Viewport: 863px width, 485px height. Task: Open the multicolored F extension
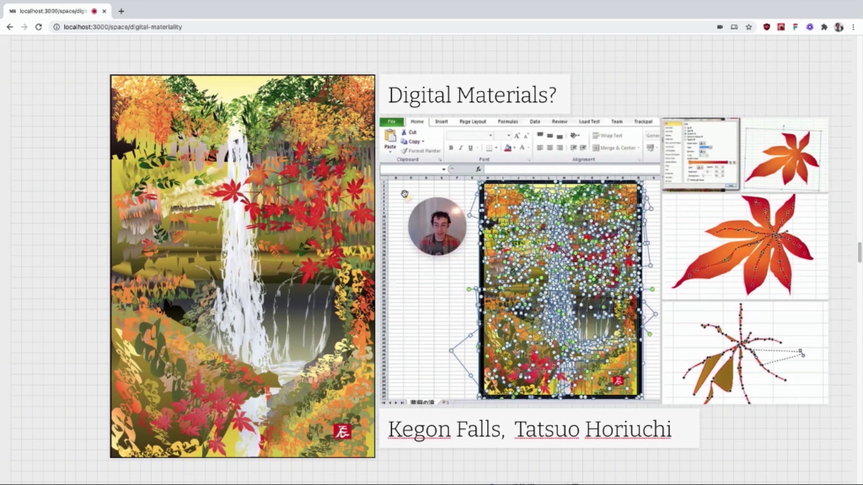(x=796, y=26)
